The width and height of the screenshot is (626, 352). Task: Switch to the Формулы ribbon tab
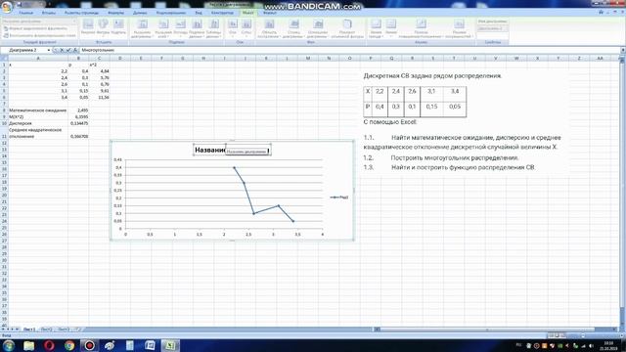click(115, 13)
